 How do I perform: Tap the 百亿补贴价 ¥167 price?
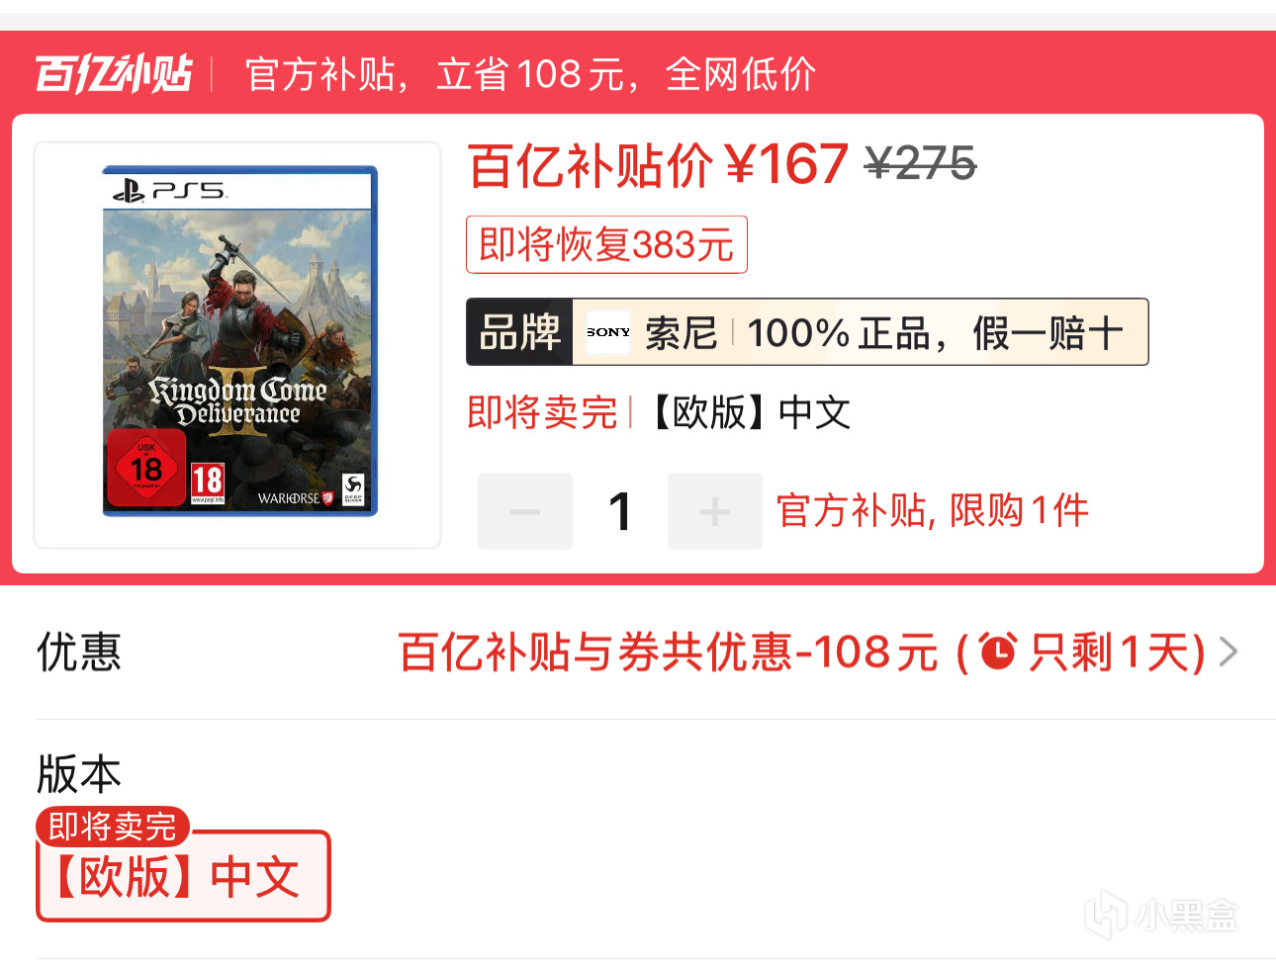658,165
